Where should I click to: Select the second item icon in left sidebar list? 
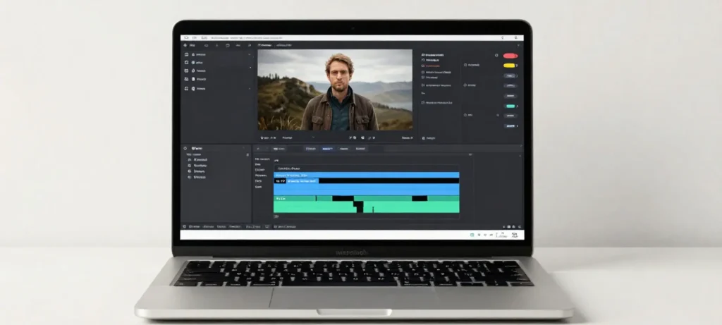click(x=187, y=62)
